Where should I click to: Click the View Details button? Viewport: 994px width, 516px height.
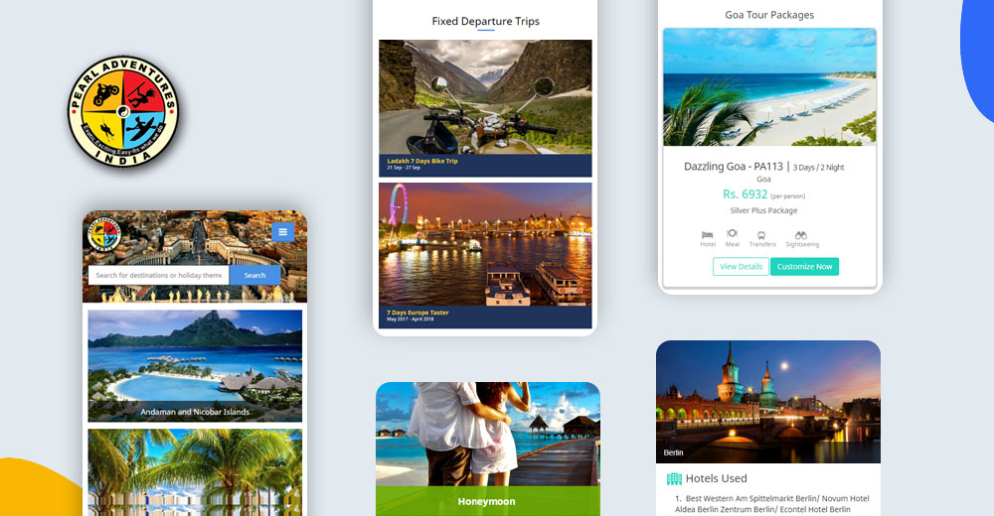[x=741, y=267]
